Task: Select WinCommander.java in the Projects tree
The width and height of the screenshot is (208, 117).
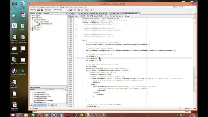Action: [x=46, y=24]
